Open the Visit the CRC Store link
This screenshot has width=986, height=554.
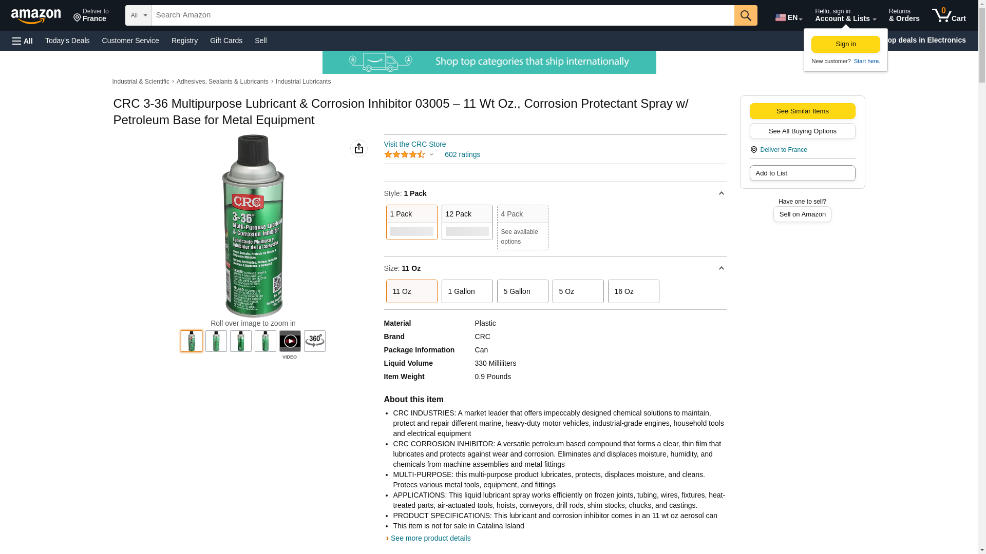414,144
